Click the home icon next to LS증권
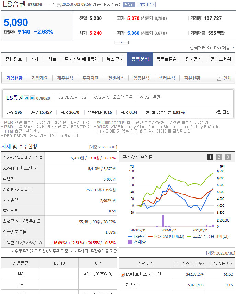Image resolution: width=236 pixels, height=294 pixels. [26, 98]
